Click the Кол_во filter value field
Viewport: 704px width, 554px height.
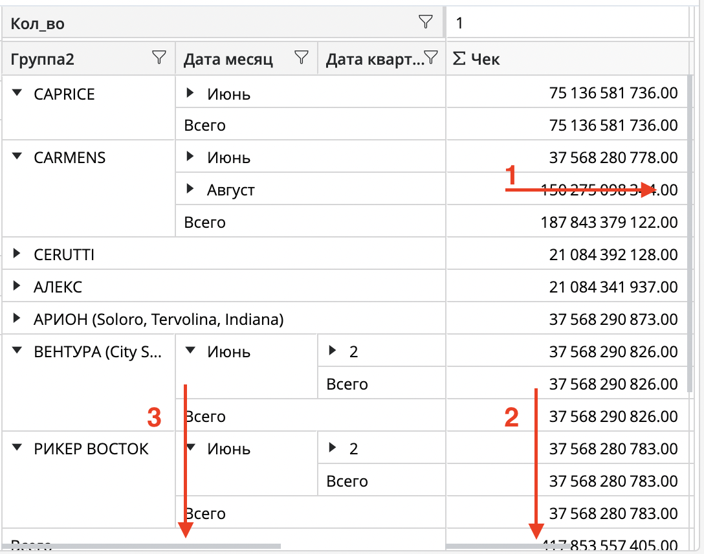click(566, 23)
